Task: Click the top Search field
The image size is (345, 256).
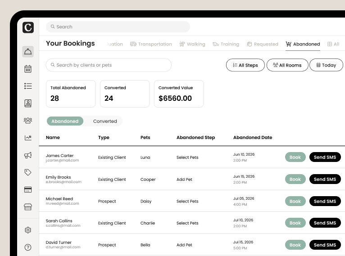Action: click(x=118, y=27)
